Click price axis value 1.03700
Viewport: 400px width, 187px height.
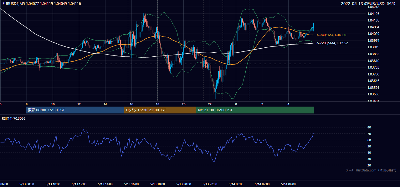click(x=373, y=74)
